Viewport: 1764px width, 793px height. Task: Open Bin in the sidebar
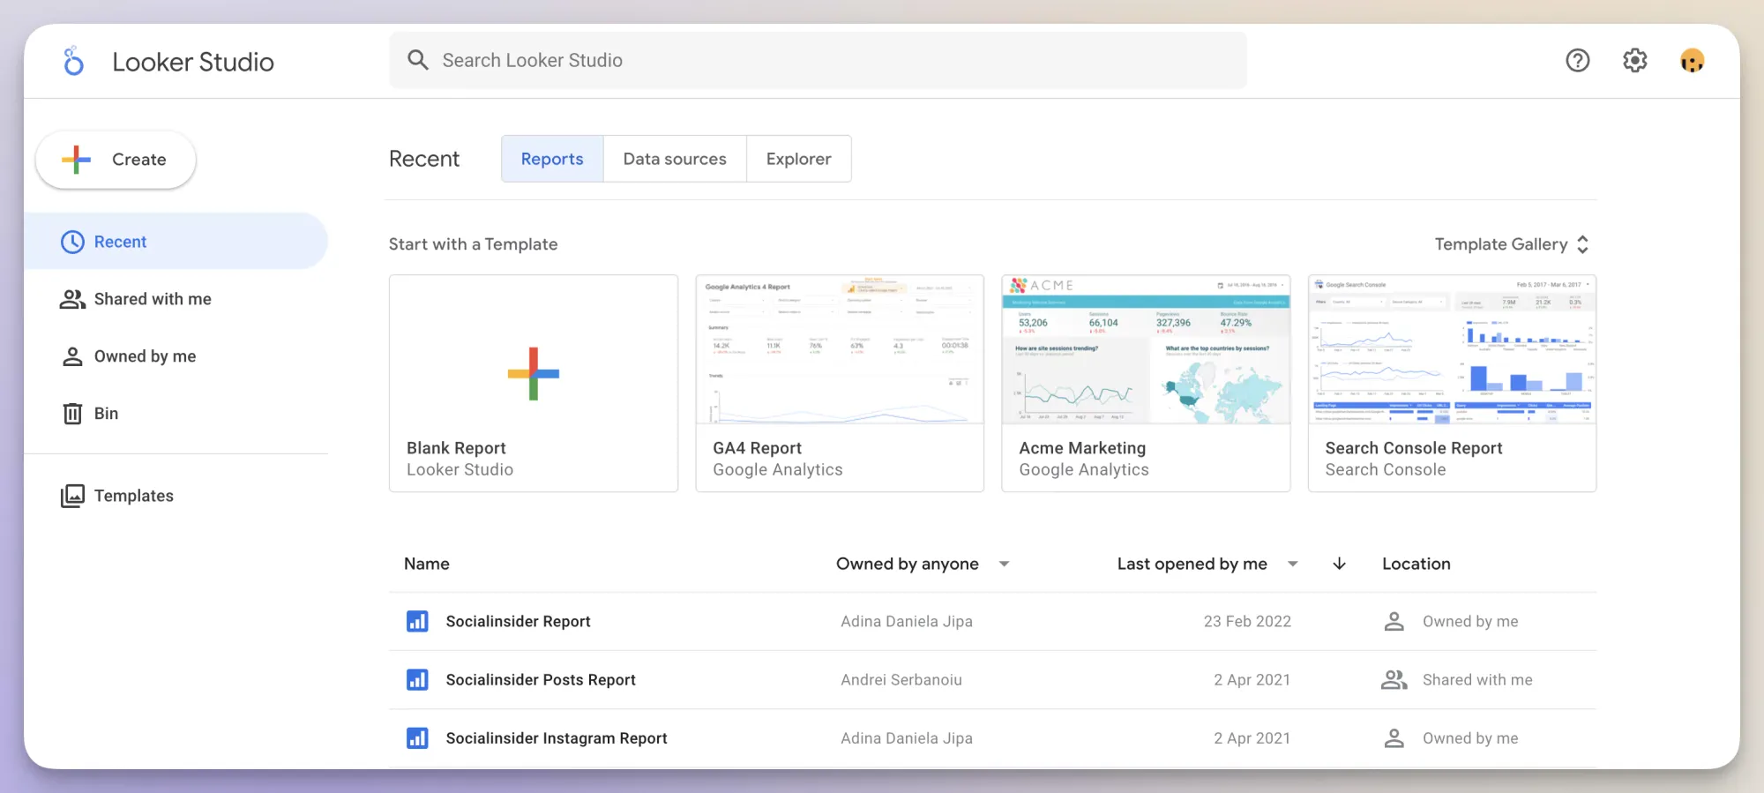point(176,414)
